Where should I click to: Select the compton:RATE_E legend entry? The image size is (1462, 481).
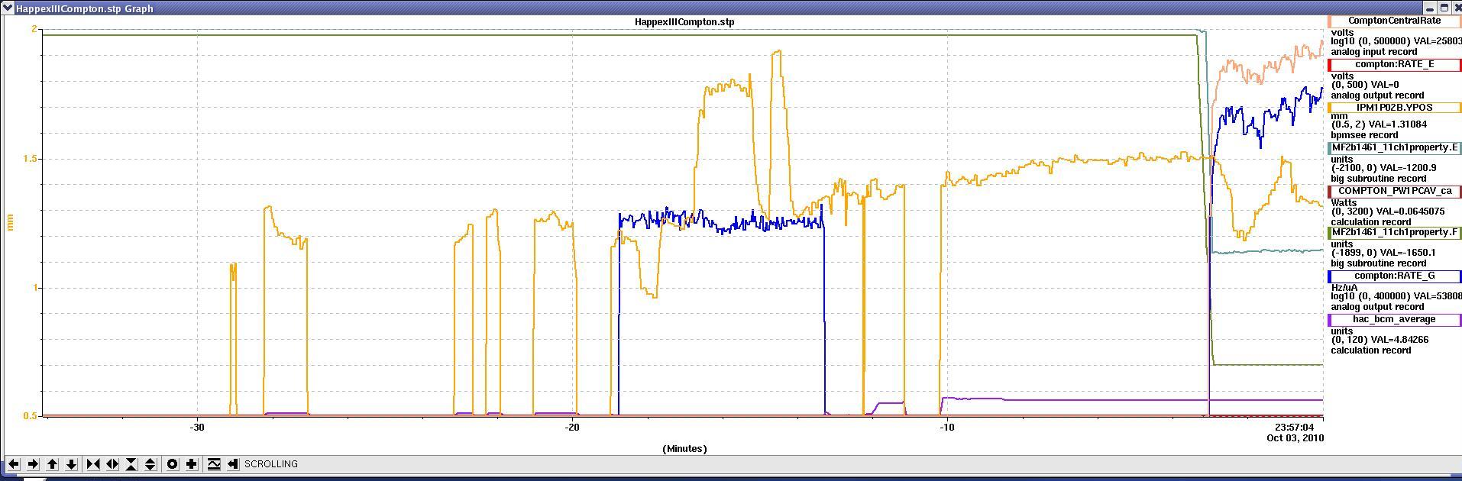click(x=1394, y=65)
